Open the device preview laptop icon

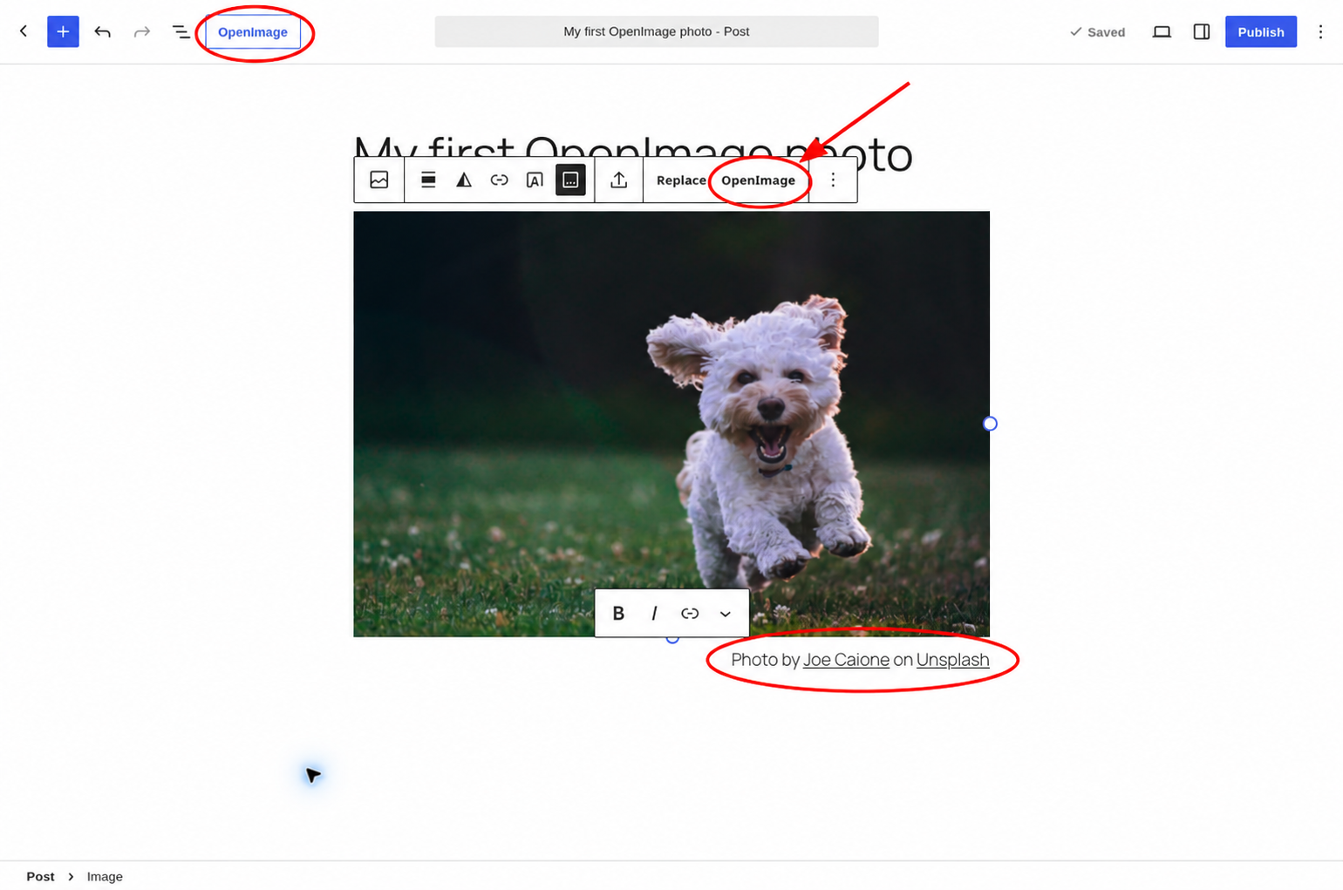click(1162, 32)
